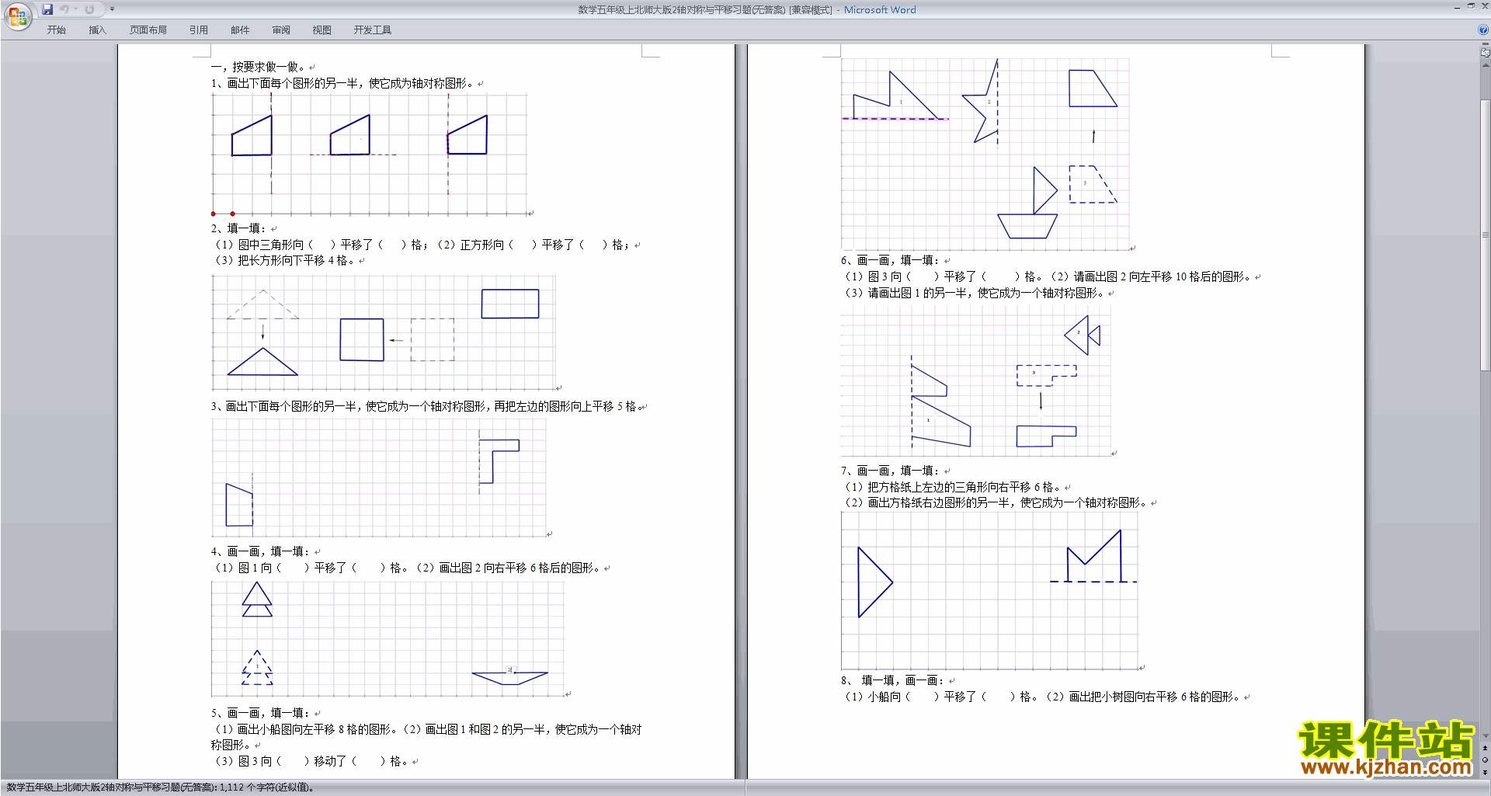Viewport: 1491px width, 796px height.
Task: Click the line 把长方形向下平移 4 格
Action: point(283,261)
